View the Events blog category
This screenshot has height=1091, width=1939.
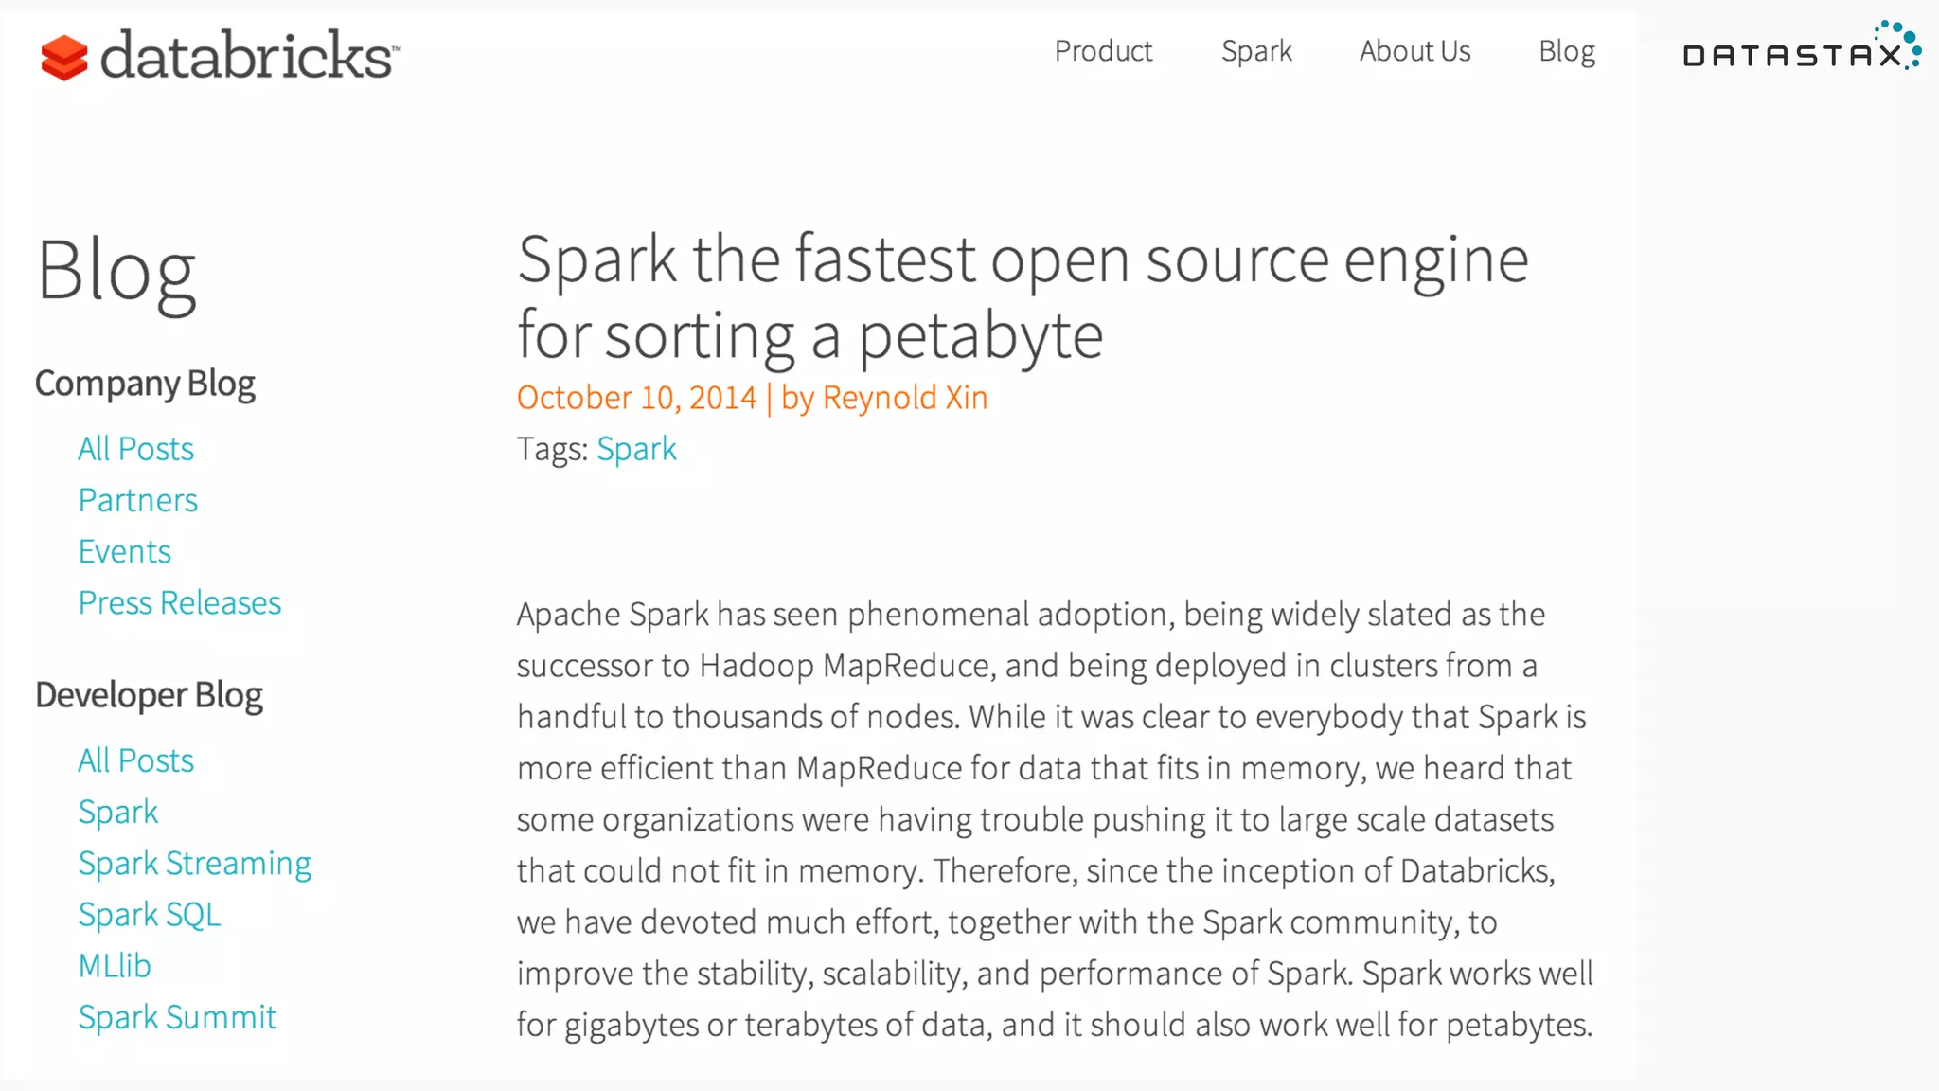tap(125, 551)
